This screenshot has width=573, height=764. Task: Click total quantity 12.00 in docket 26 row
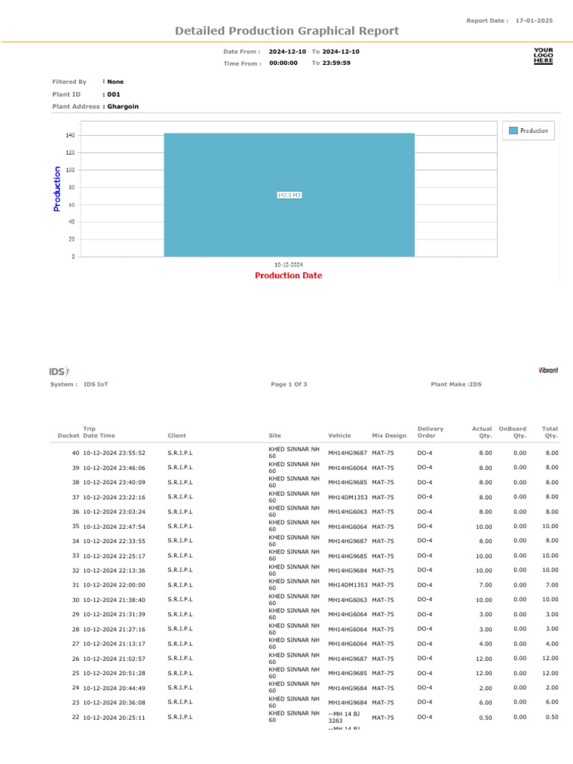point(550,658)
